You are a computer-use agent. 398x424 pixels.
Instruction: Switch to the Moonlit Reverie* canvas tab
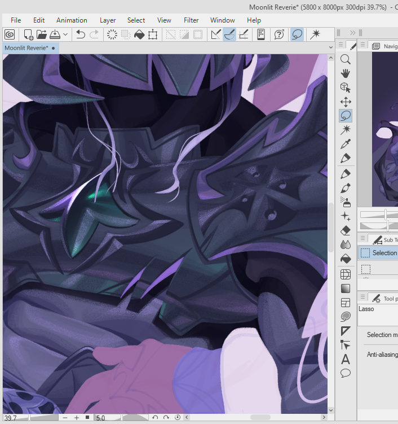point(30,48)
